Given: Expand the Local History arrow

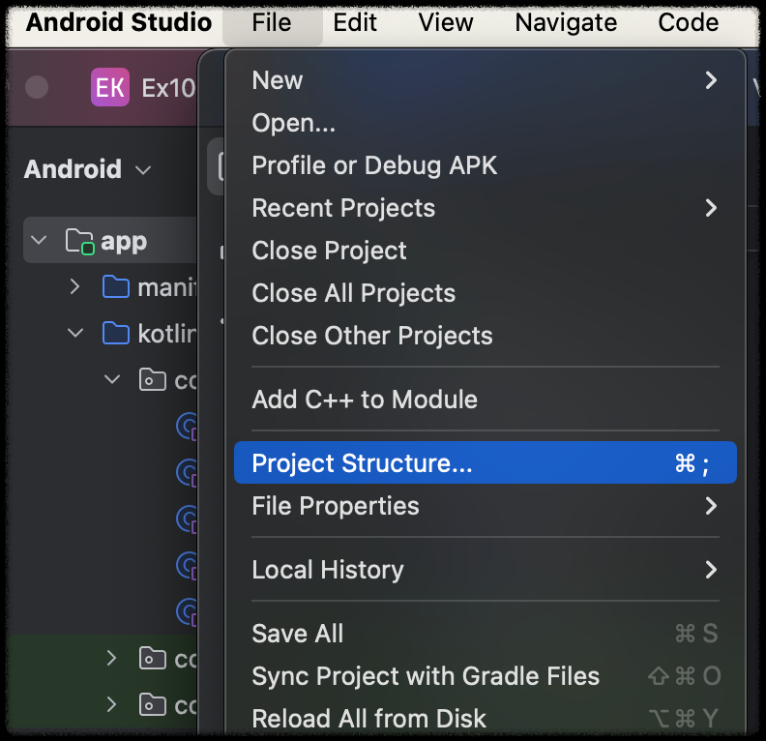Looking at the screenshot, I should pyautogui.click(x=711, y=569).
